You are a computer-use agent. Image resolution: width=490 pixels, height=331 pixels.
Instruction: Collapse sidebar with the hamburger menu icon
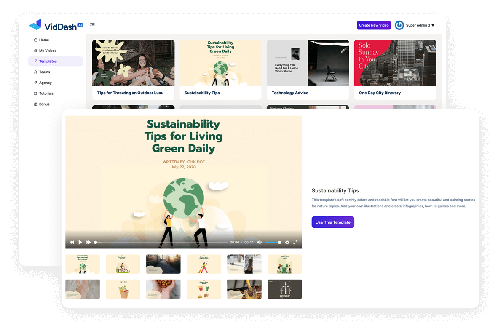pyautogui.click(x=92, y=25)
